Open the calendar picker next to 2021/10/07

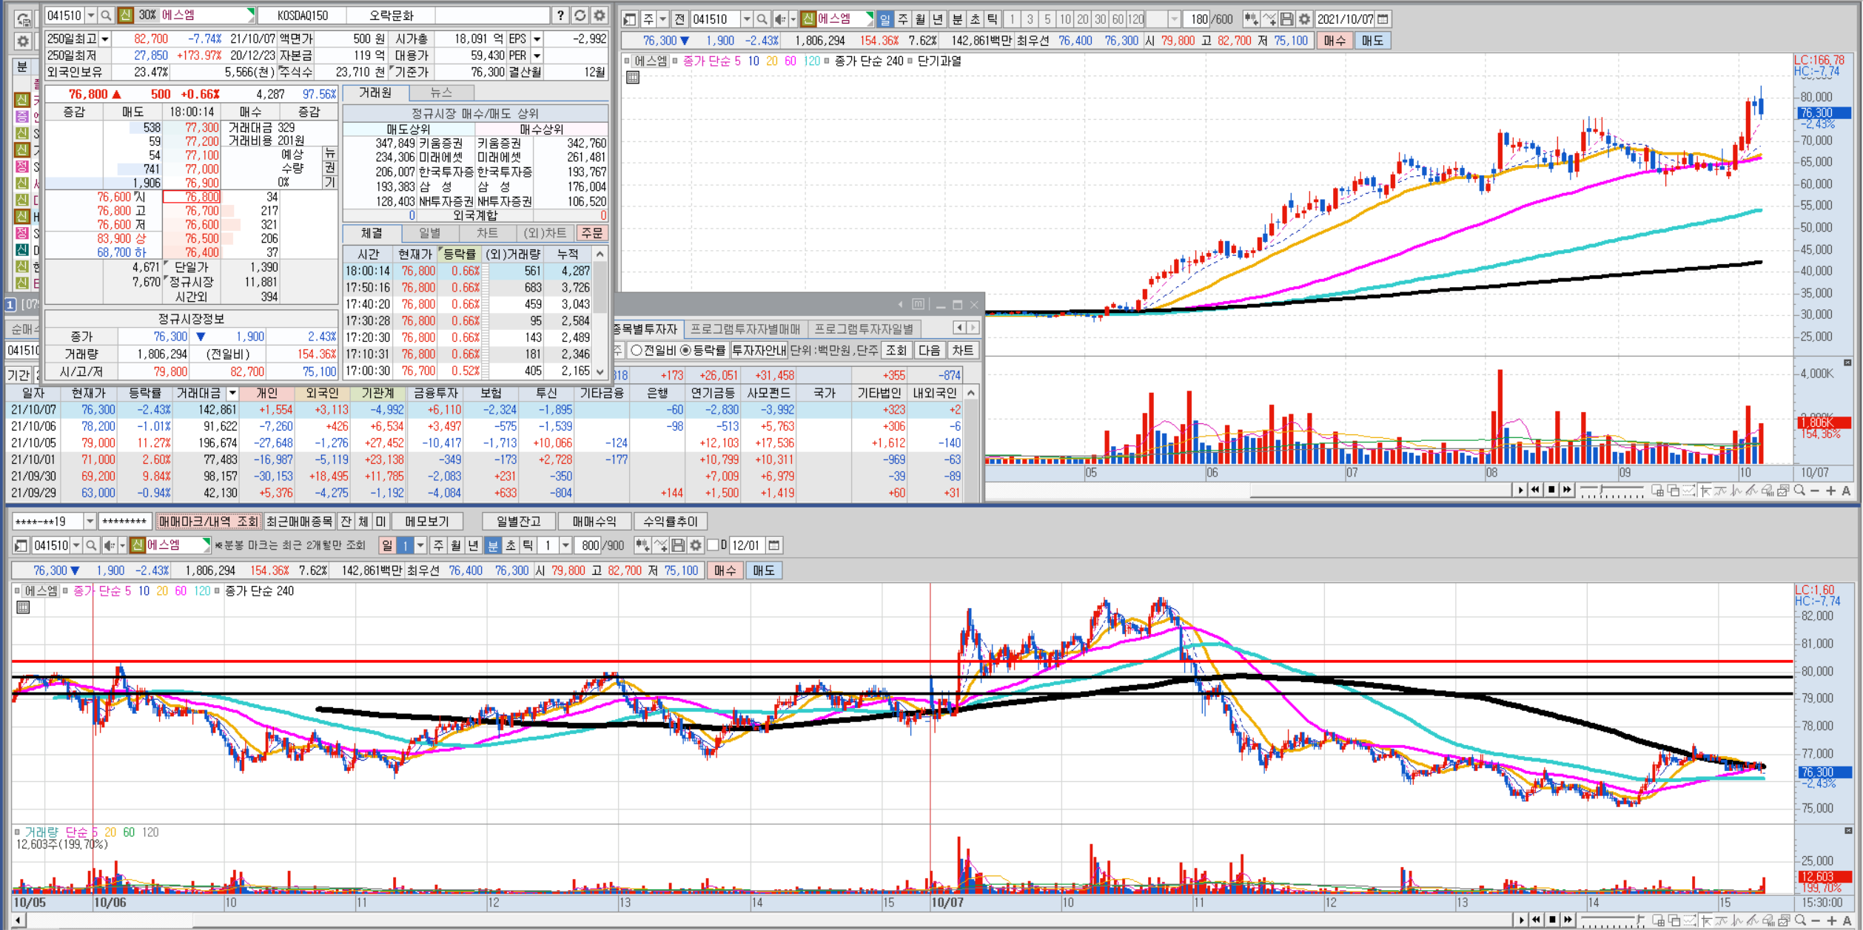click(x=1383, y=19)
